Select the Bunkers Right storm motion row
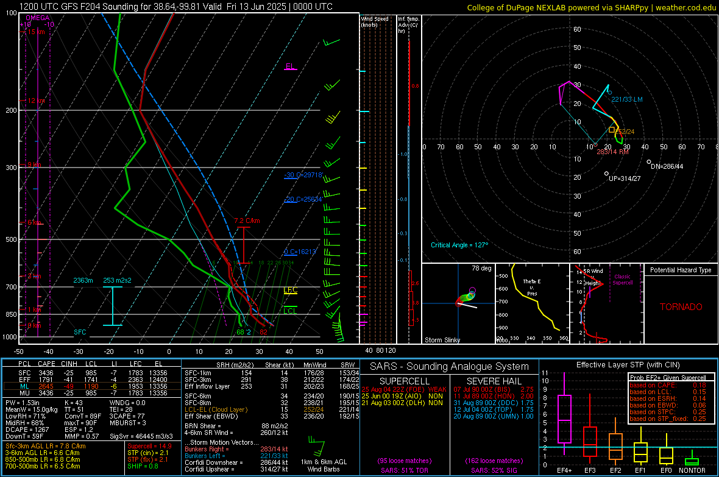The width and height of the screenshot is (719, 477). [236, 450]
